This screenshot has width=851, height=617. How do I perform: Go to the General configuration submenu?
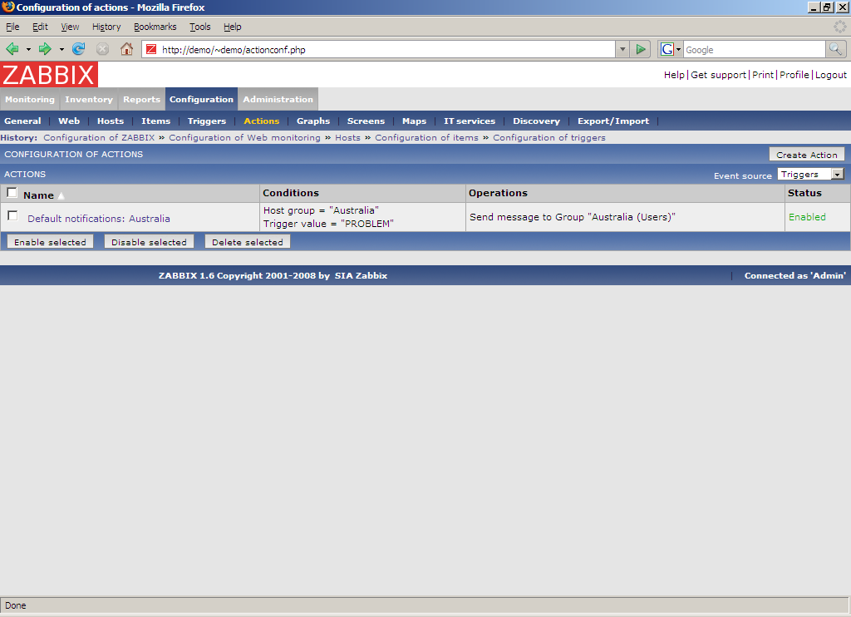click(22, 121)
